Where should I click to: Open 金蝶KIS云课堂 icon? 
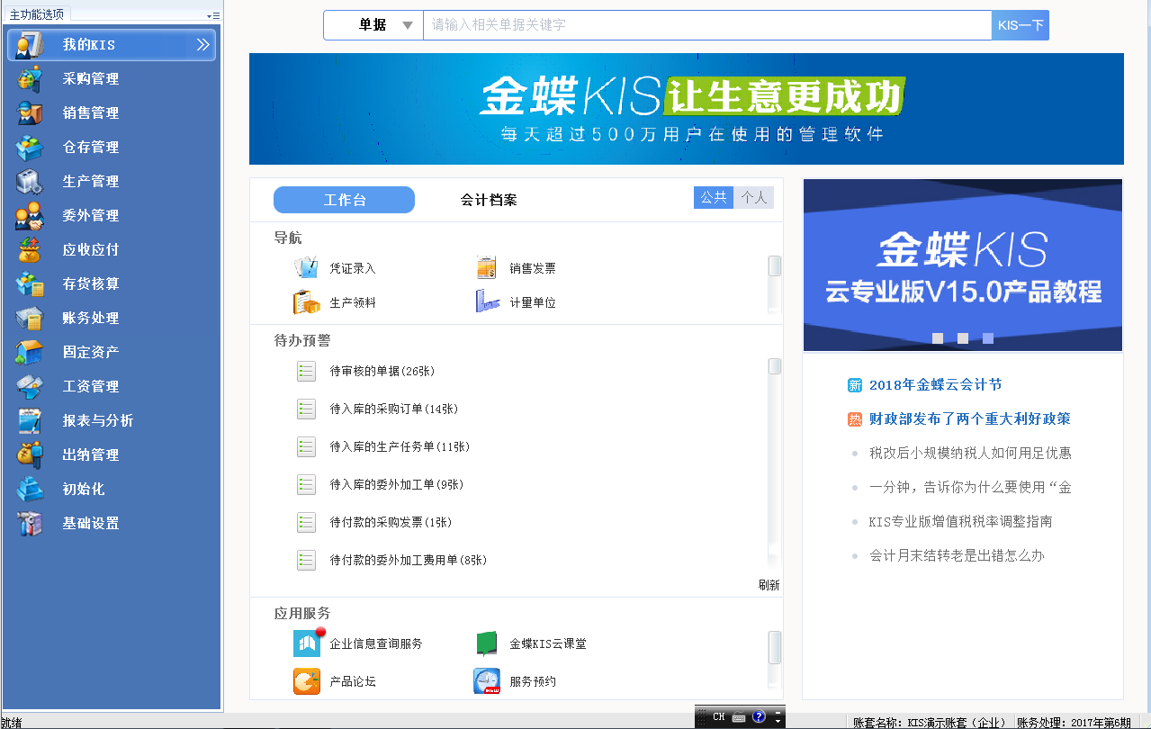[487, 643]
